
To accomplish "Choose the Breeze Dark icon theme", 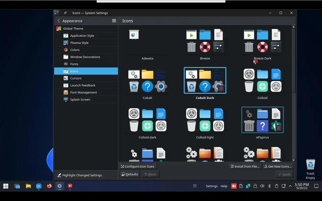I will (x=262, y=44).
